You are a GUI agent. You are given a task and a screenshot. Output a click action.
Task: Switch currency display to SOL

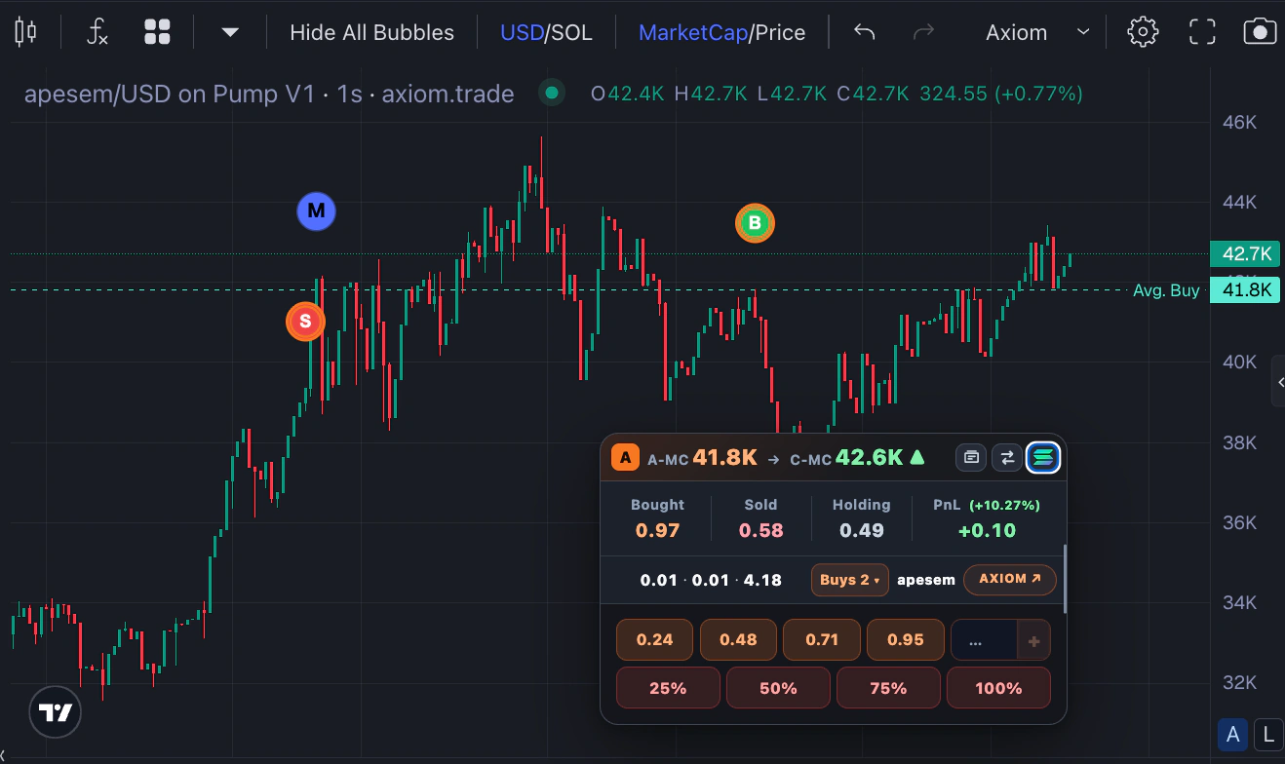[571, 32]
